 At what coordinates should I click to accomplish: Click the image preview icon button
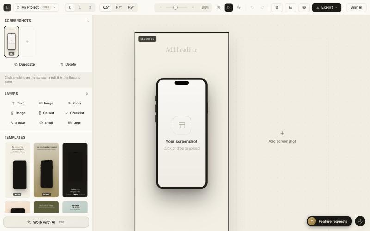[x=291, y=7]
